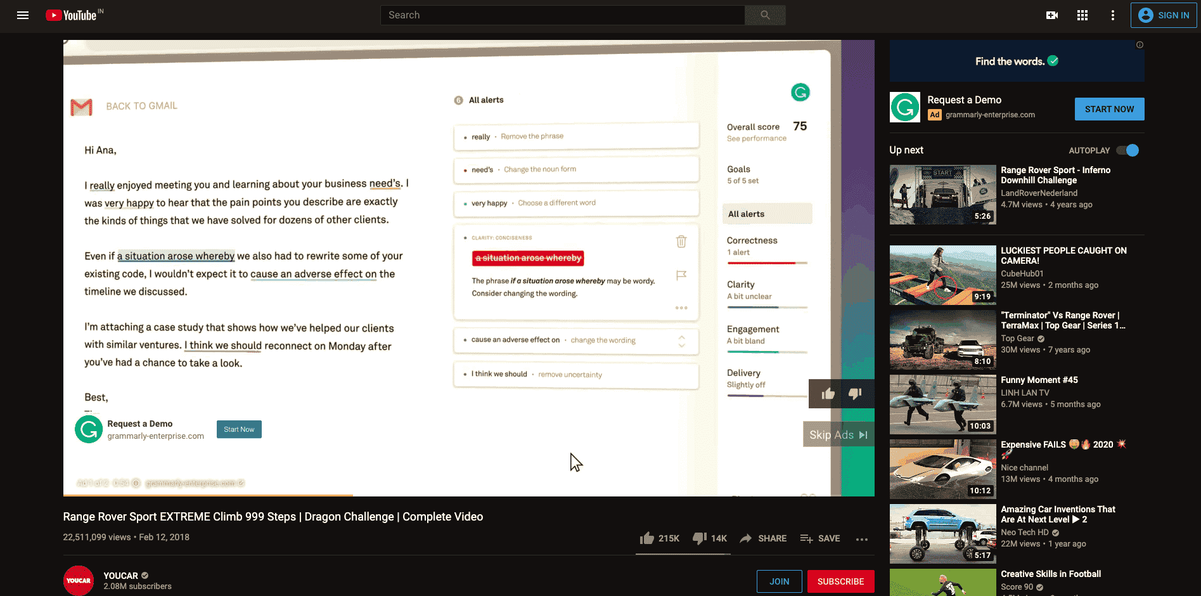This screenshot has height=596, width=1201.
Task: Expand more actions below the video
Action: pyautogui.click(x=861, y=539)
